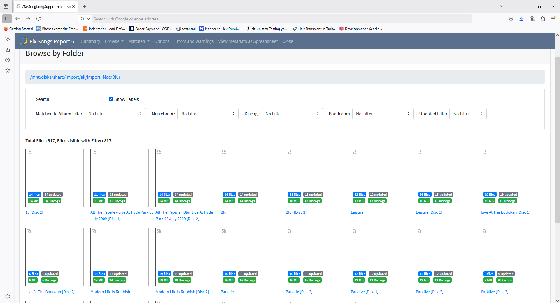Open the Pocket save icon in toolbar

coord(511,19)
